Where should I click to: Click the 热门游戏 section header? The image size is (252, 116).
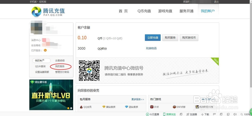point(155,99)
